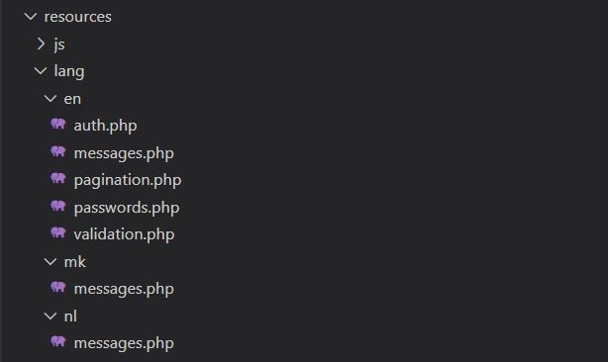Click the PHP icon next to pagination.php
This screenshot has height=362, width=608.
coord(58,178)
